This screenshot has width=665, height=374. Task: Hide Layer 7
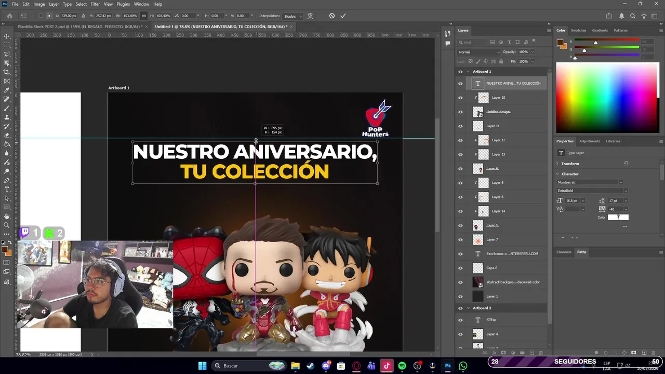point(460,239)
